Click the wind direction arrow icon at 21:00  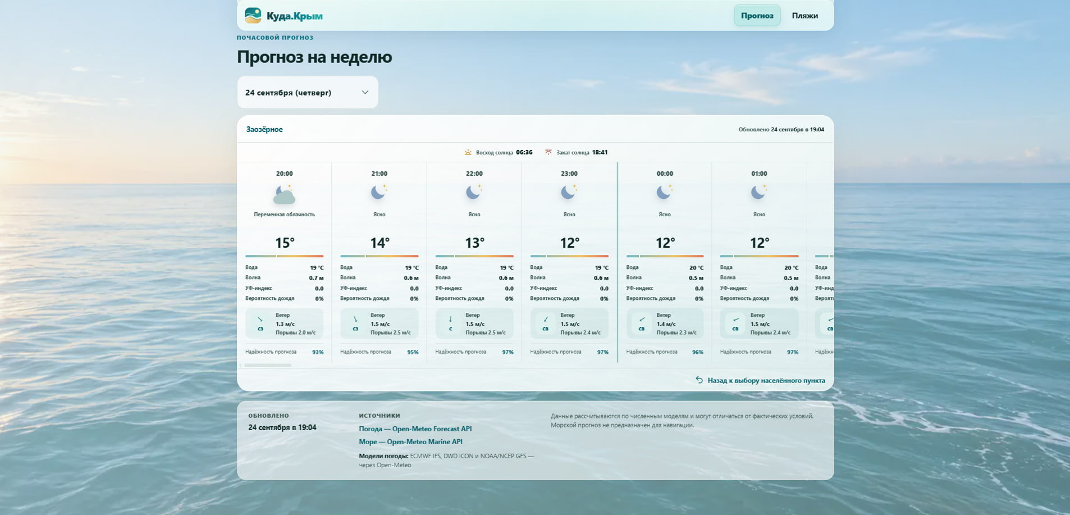pyautogui.click(x=355, y=319)
